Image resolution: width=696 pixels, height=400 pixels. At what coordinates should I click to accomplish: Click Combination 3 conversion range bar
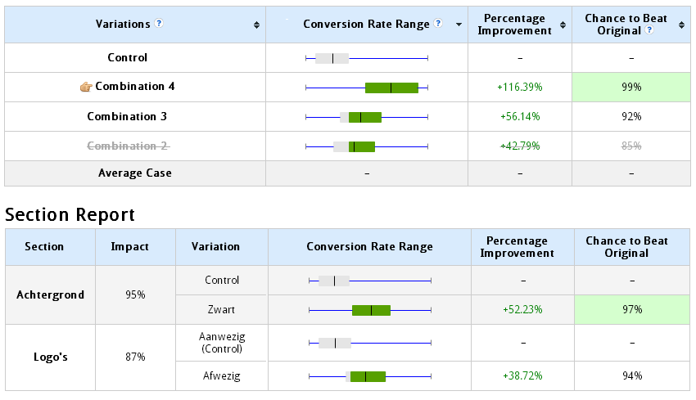(364, 117)
